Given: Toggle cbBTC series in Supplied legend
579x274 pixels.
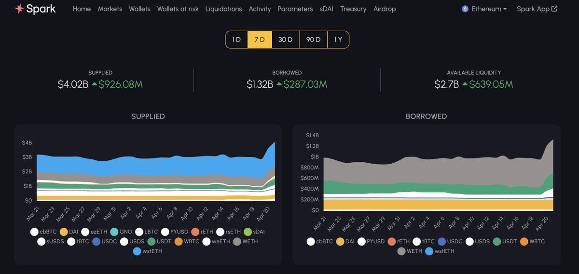Looking at the screenshot, I should tap(43, 232).
